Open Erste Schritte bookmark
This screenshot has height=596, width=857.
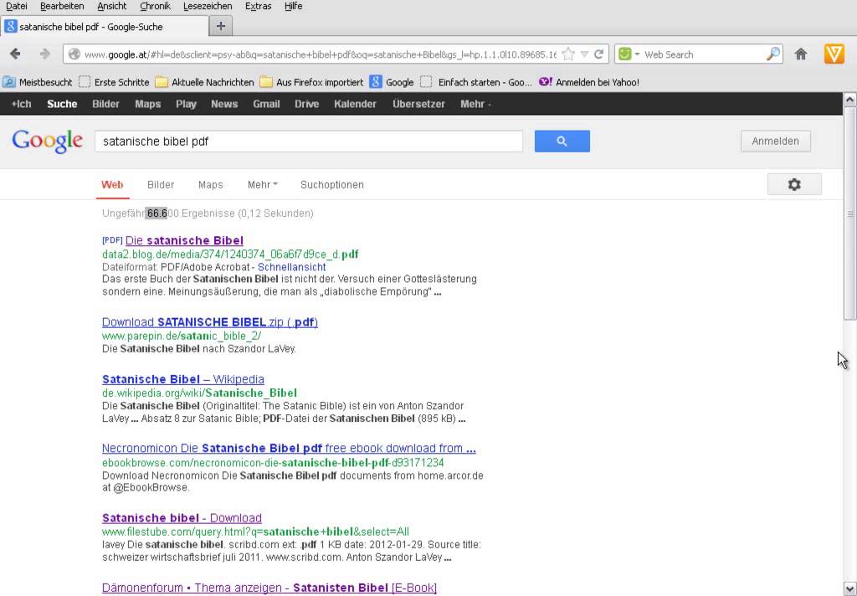[x=114, y=82]
